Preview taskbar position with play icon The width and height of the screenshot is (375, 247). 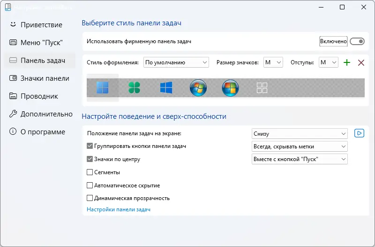359,133
